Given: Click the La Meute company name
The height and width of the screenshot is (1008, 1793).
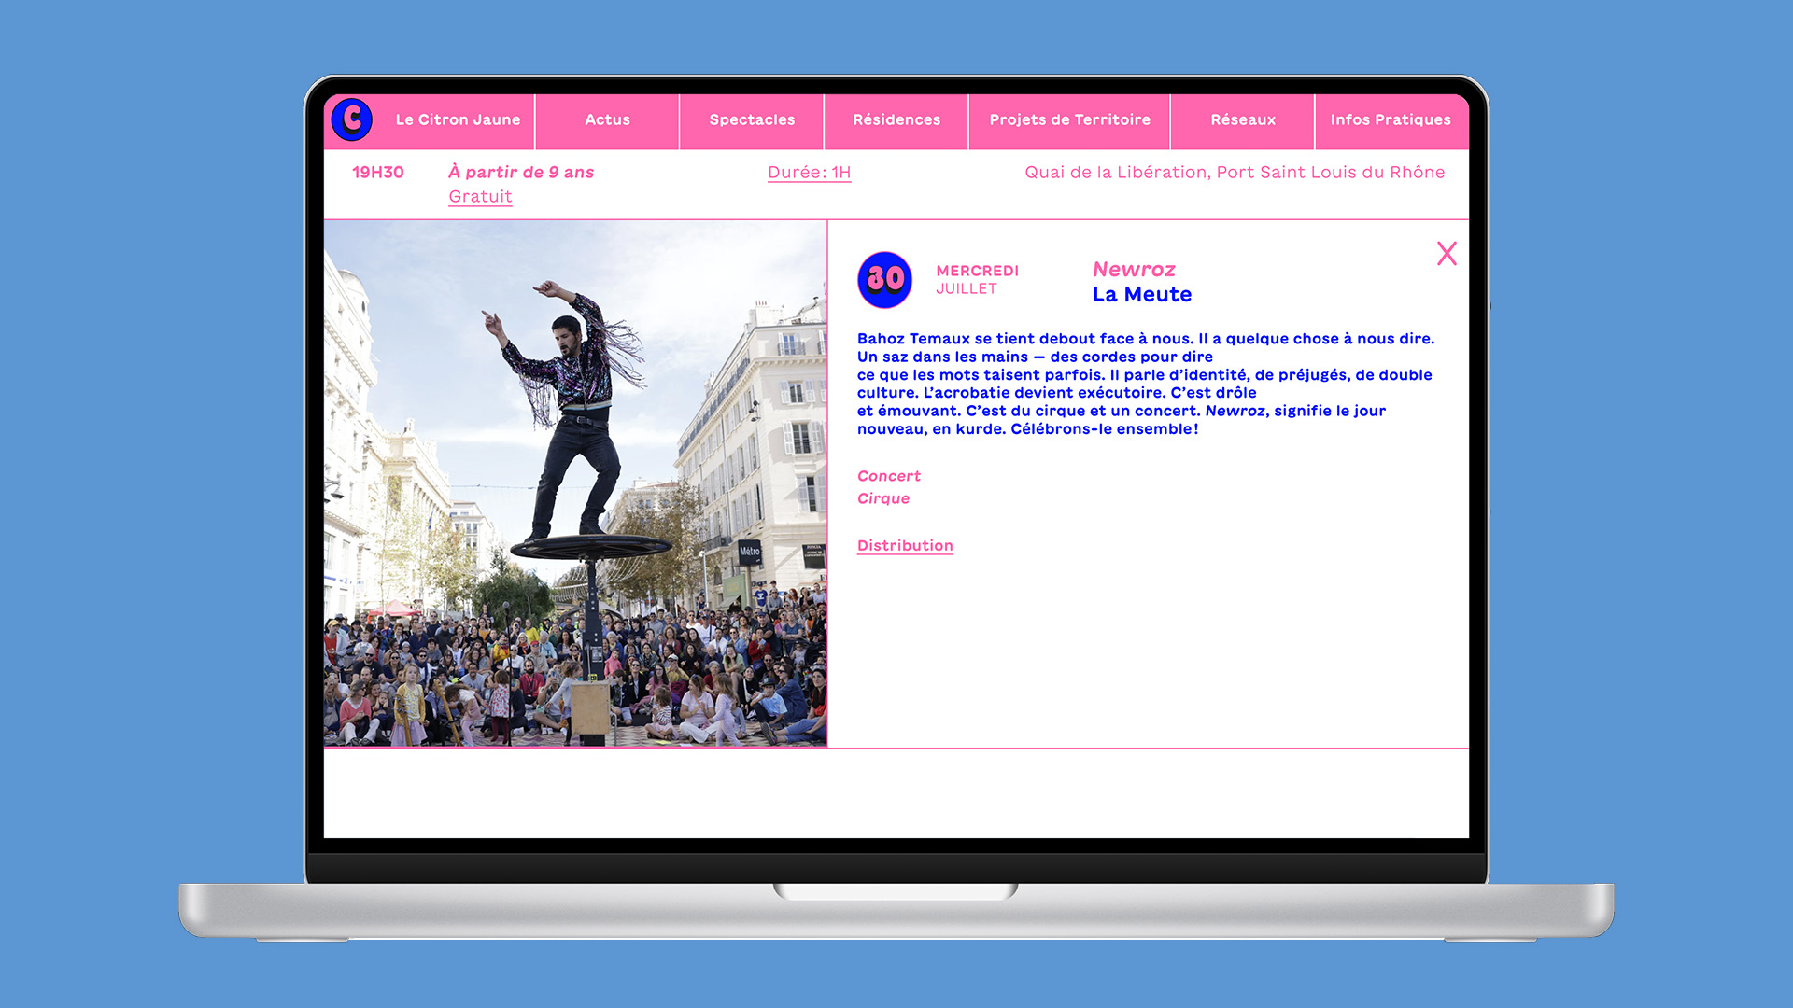Looking at the screenshot, I should coord(1141,294).
